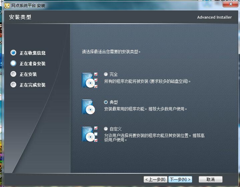The width and height of the screenshot is (240, 187).
Task: Click the 完全 install type disc icon
Action: click(89, 80)
